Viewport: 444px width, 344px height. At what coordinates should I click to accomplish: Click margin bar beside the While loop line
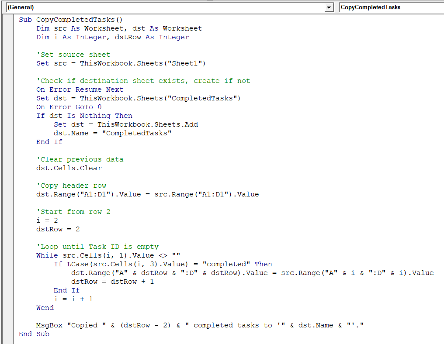pyautogui.click(x=8, y=255)
